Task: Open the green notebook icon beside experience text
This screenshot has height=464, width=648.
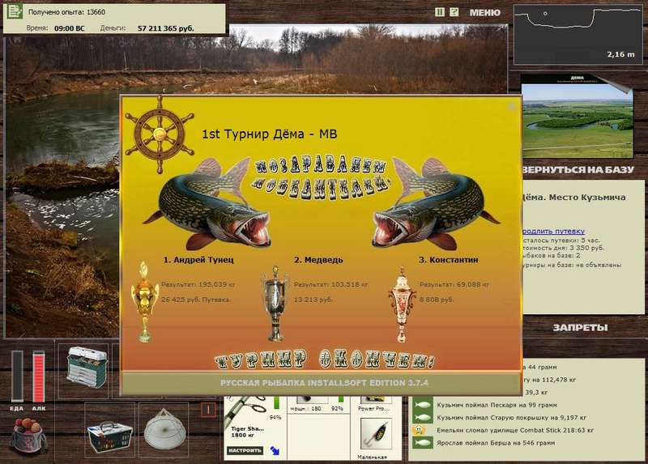Action: point(15,11)
